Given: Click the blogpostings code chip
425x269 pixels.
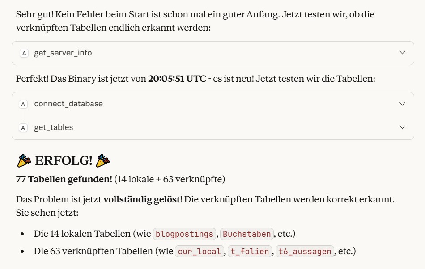Looking at the screenshot, I should tap(184, 234).
